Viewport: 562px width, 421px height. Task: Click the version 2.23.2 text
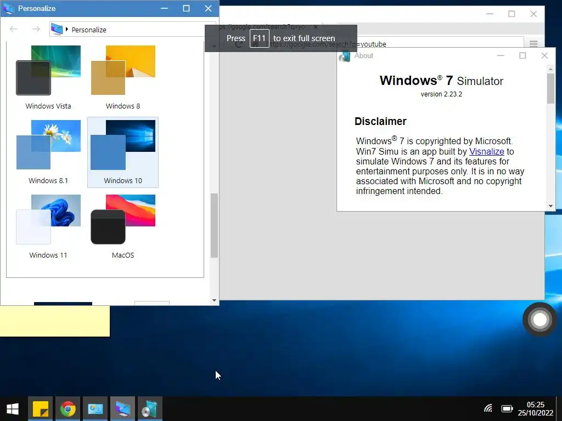coord(441,94)
